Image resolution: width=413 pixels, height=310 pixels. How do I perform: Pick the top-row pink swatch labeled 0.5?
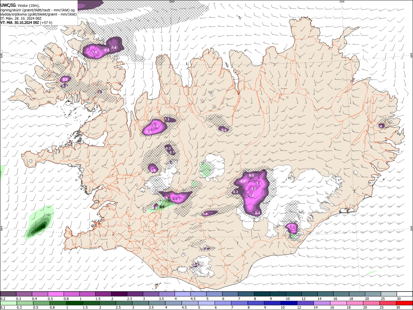tap(55, 294)
